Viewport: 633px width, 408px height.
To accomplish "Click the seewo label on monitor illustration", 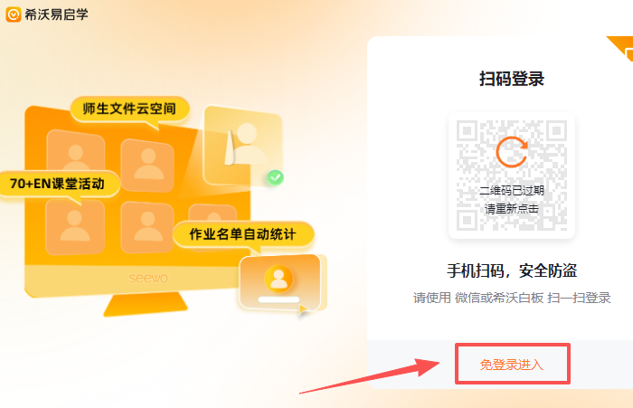I will (x=148, y=279).
